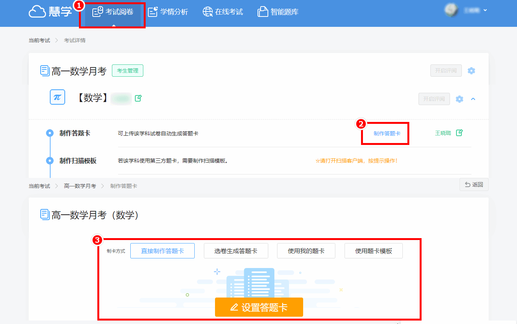Click the 慧学 cloud logo
Viewport: 517px width, 324px height.
[50, 12]
